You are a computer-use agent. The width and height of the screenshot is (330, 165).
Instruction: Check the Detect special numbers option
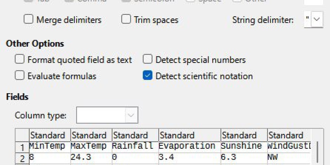[x=147, y=60]
